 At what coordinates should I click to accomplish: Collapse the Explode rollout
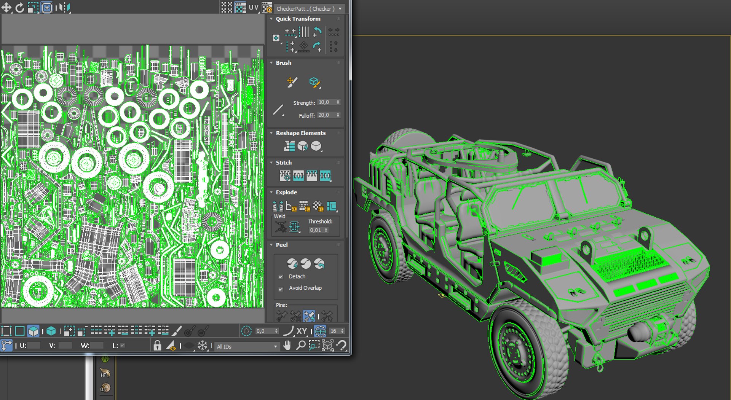coord(271,192)
